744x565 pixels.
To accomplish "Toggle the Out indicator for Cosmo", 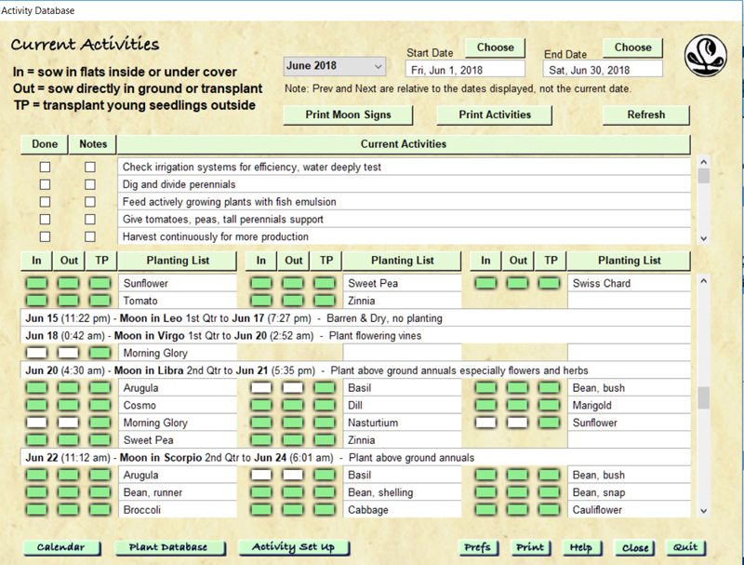I will coord(68,406).
